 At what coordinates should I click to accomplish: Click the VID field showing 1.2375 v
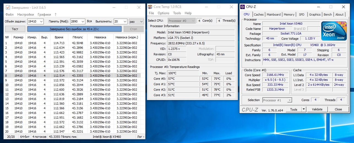[x=176, y=49]
